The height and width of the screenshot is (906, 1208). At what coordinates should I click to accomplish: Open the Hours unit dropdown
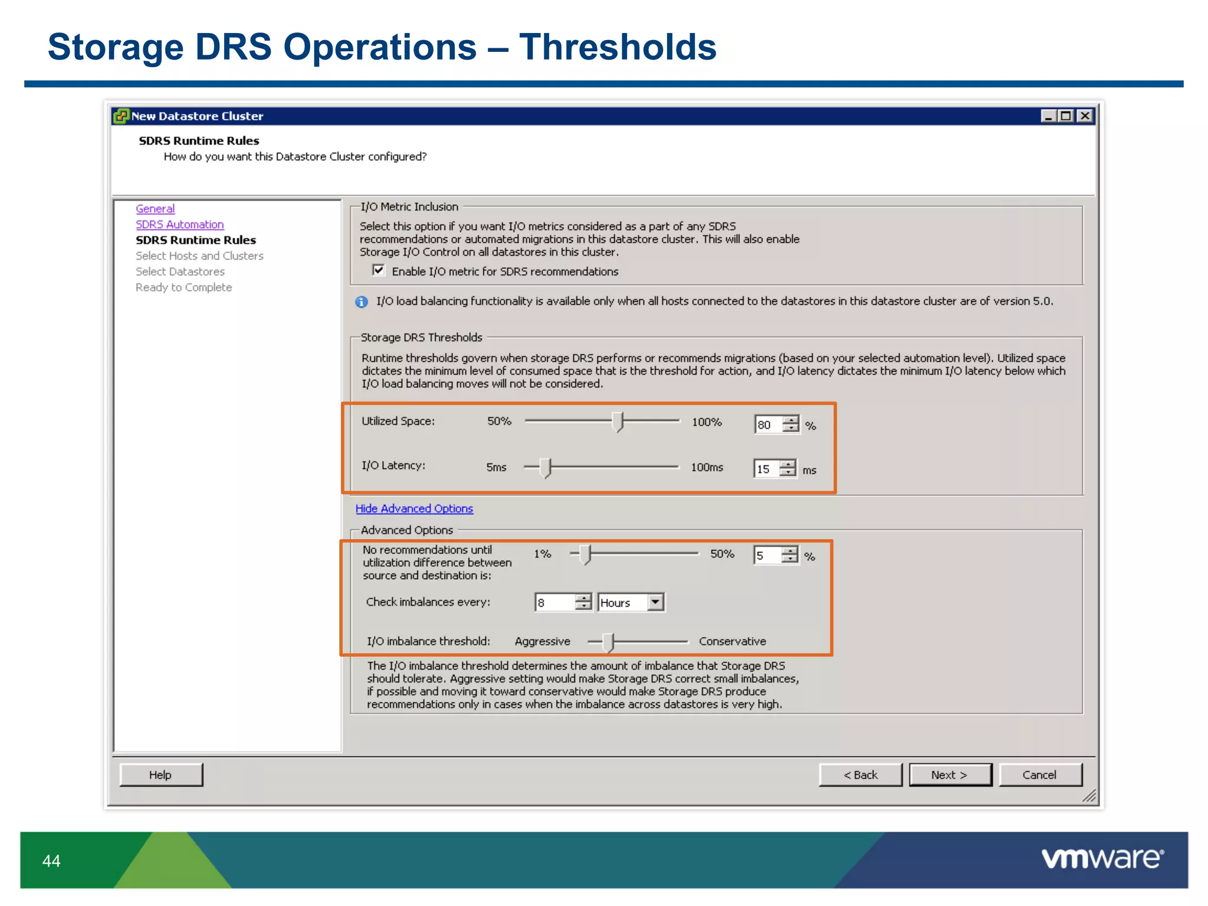coord(655,602)
